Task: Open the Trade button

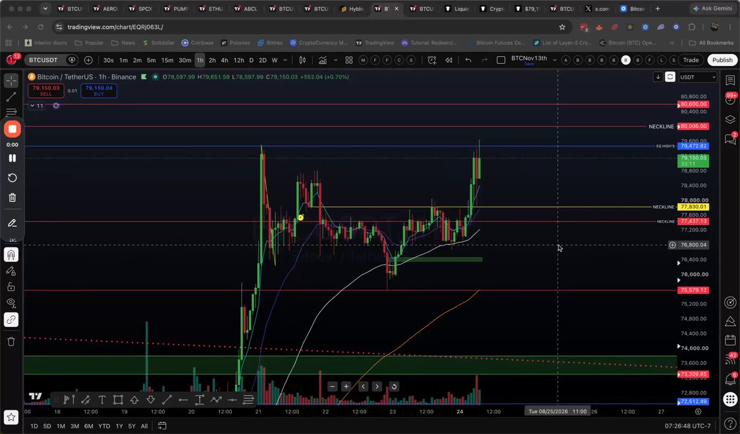Action: [x=691, y=60]
